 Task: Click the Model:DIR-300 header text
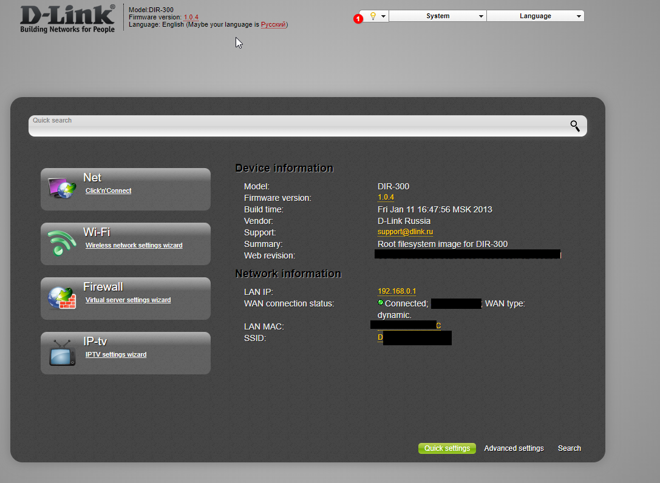[151, 10]
